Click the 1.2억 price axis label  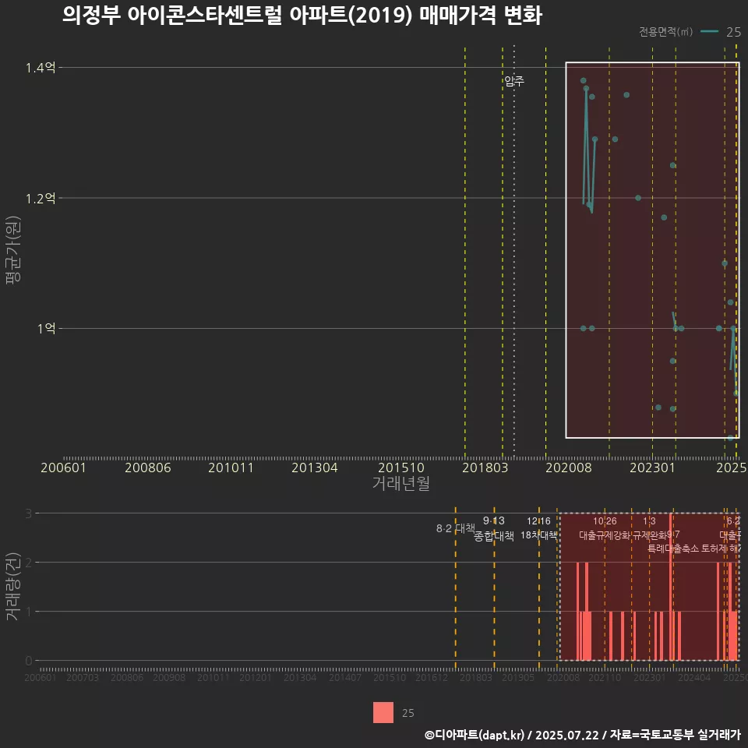point(41,199)
